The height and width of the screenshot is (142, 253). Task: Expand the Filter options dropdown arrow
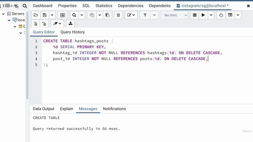[x=155, y=15]
